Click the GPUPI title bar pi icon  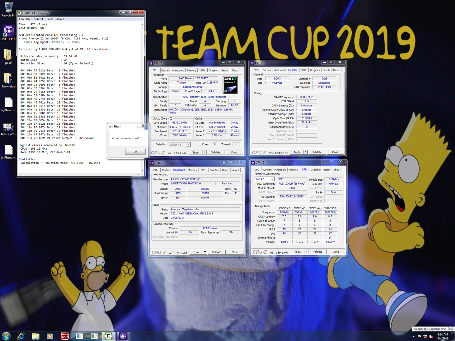[x=20, y=13]
